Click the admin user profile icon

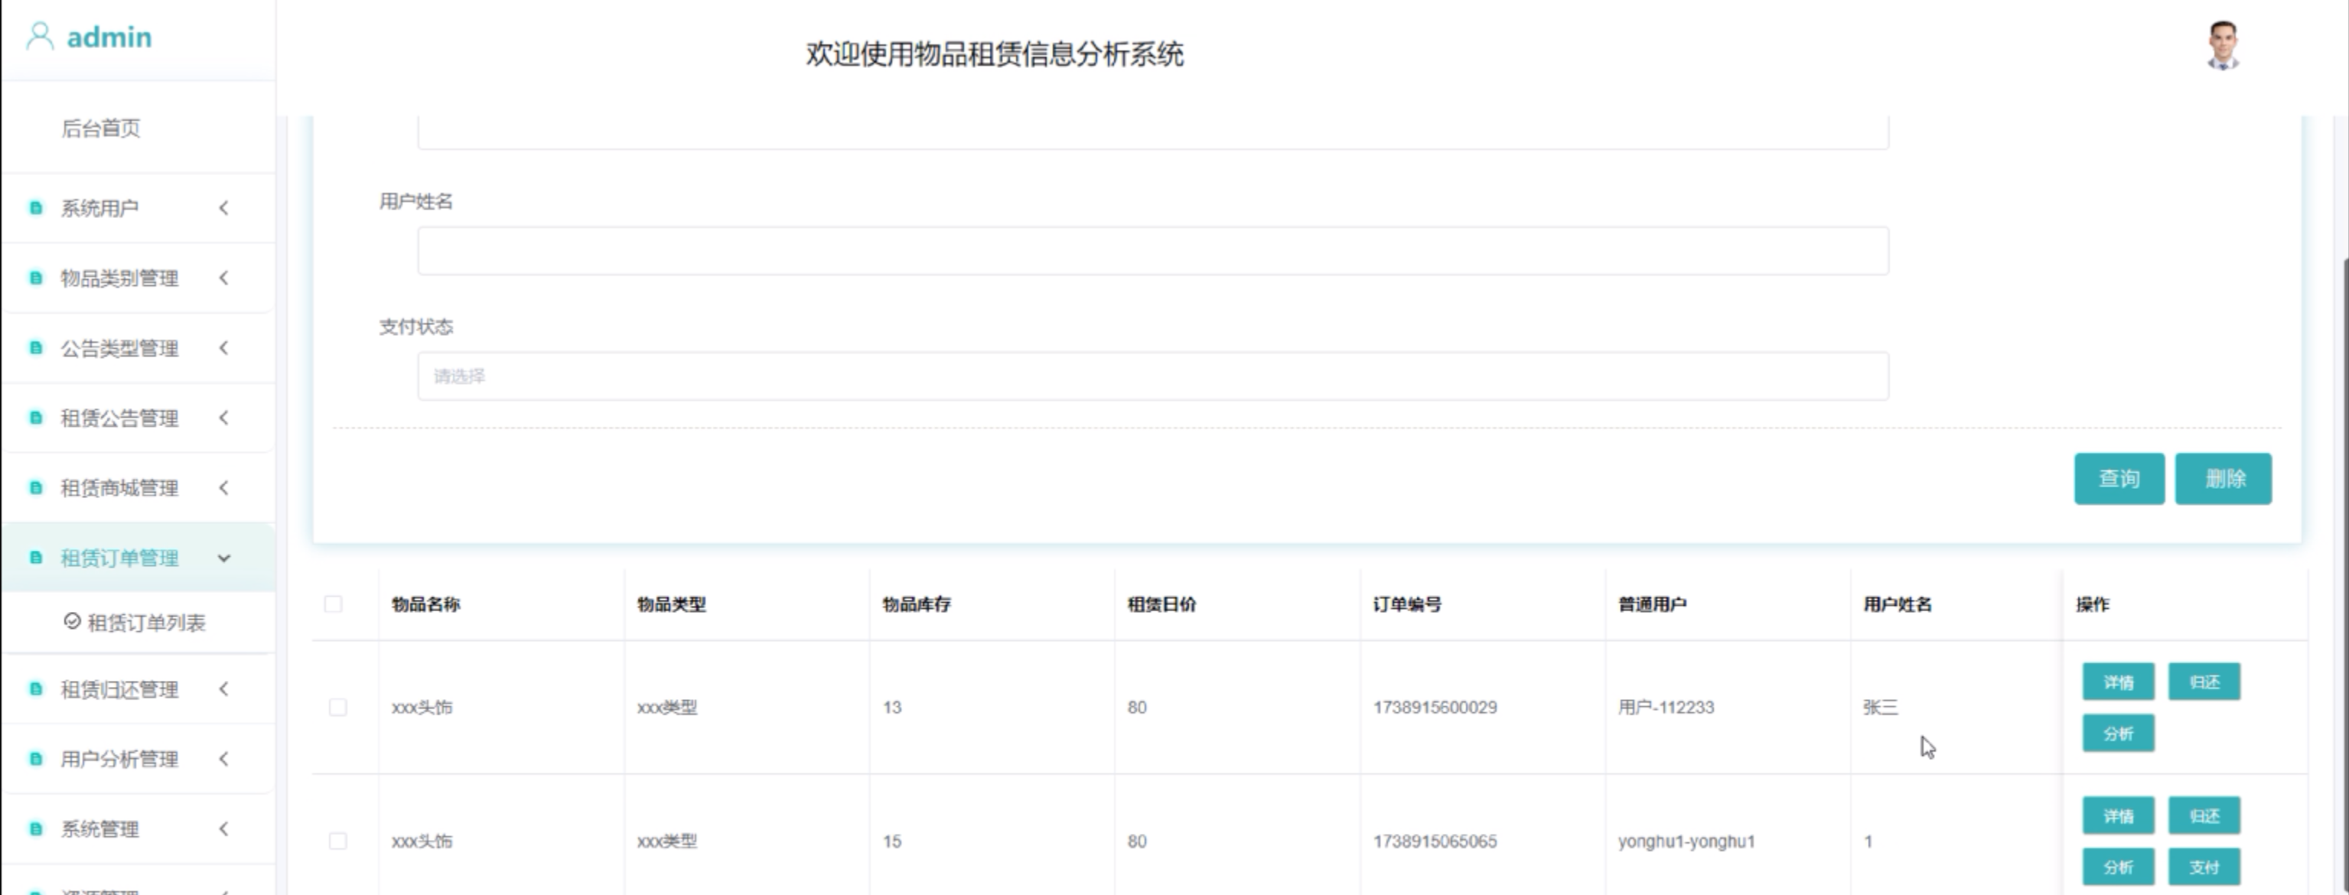[x=39, y=37]
